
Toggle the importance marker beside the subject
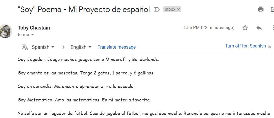(157, 10)
